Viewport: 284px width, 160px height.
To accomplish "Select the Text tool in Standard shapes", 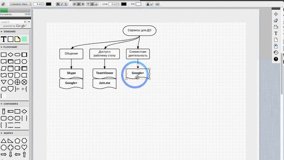I will point(4,39).
